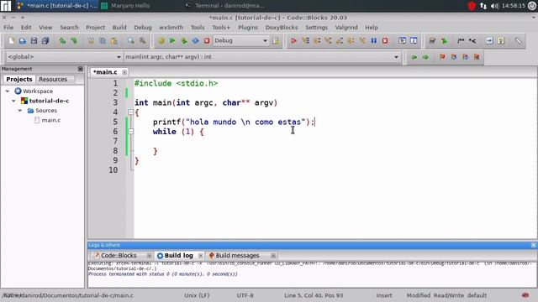This screenshot has width=538, height=302.
Task: Jump forward with green right arrow
Action: (425, 57)
